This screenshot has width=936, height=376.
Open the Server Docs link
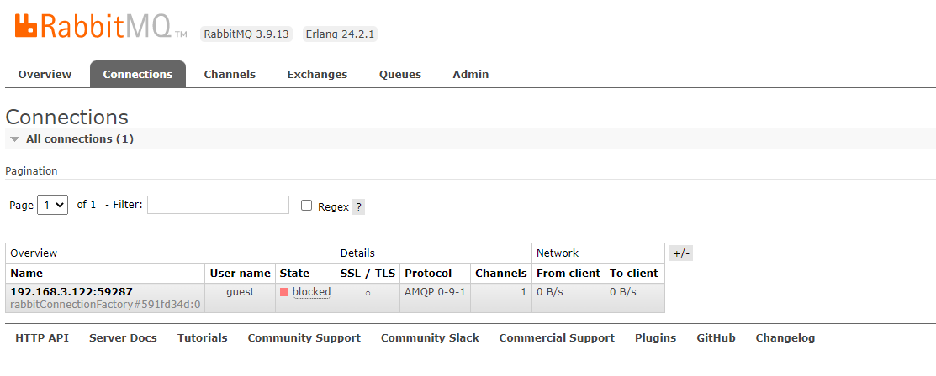123,338
